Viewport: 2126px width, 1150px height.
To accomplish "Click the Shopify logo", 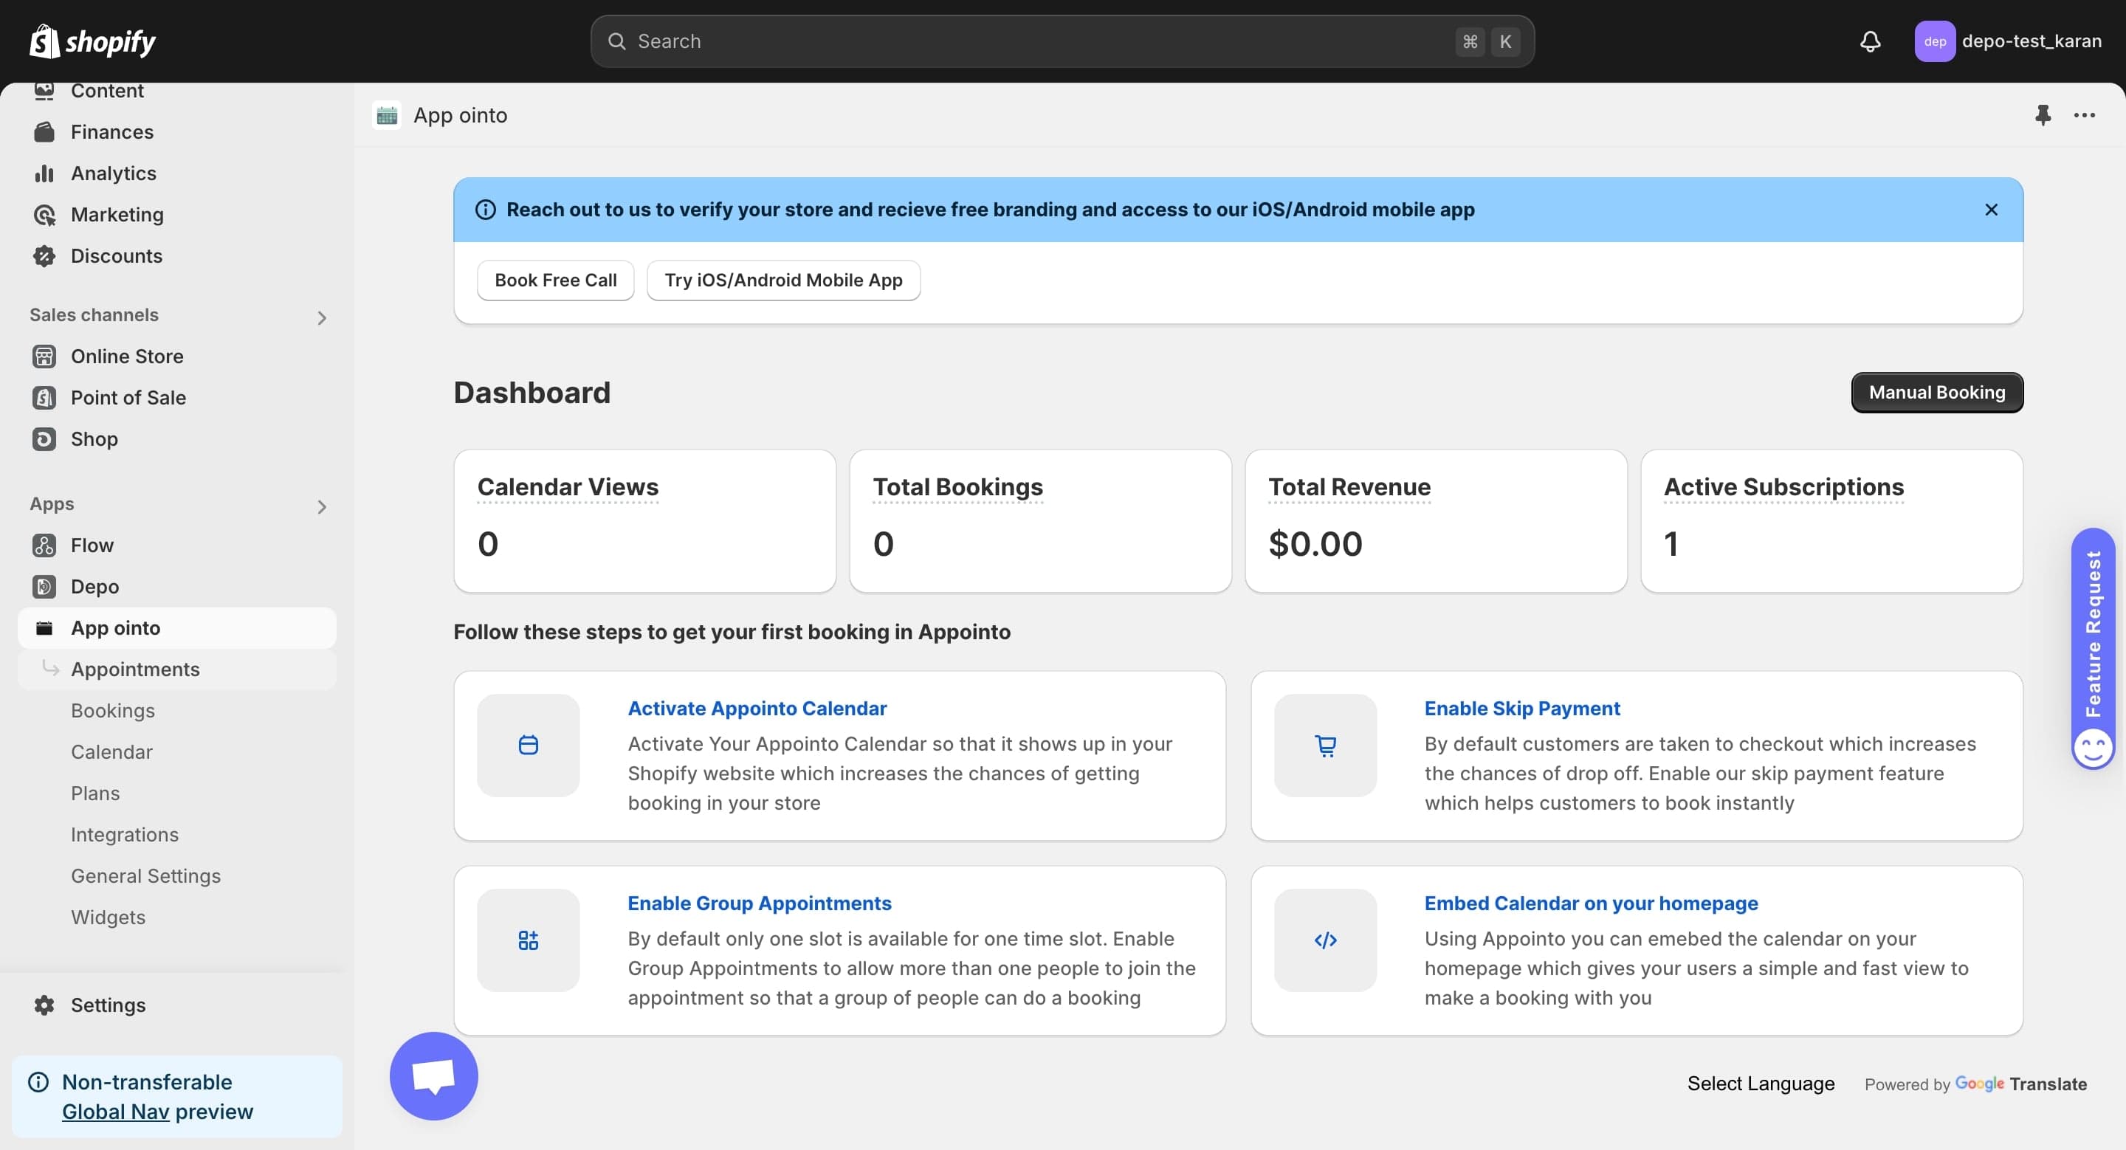I will coord(92,41).
